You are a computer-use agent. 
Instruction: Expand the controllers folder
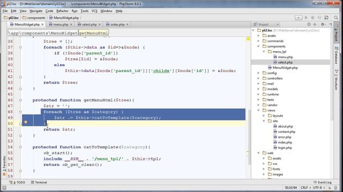pyautogui.click(x=258, y=78)
